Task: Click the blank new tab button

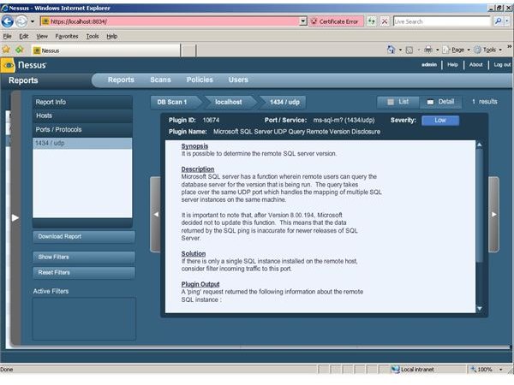Action: [188, 50]
